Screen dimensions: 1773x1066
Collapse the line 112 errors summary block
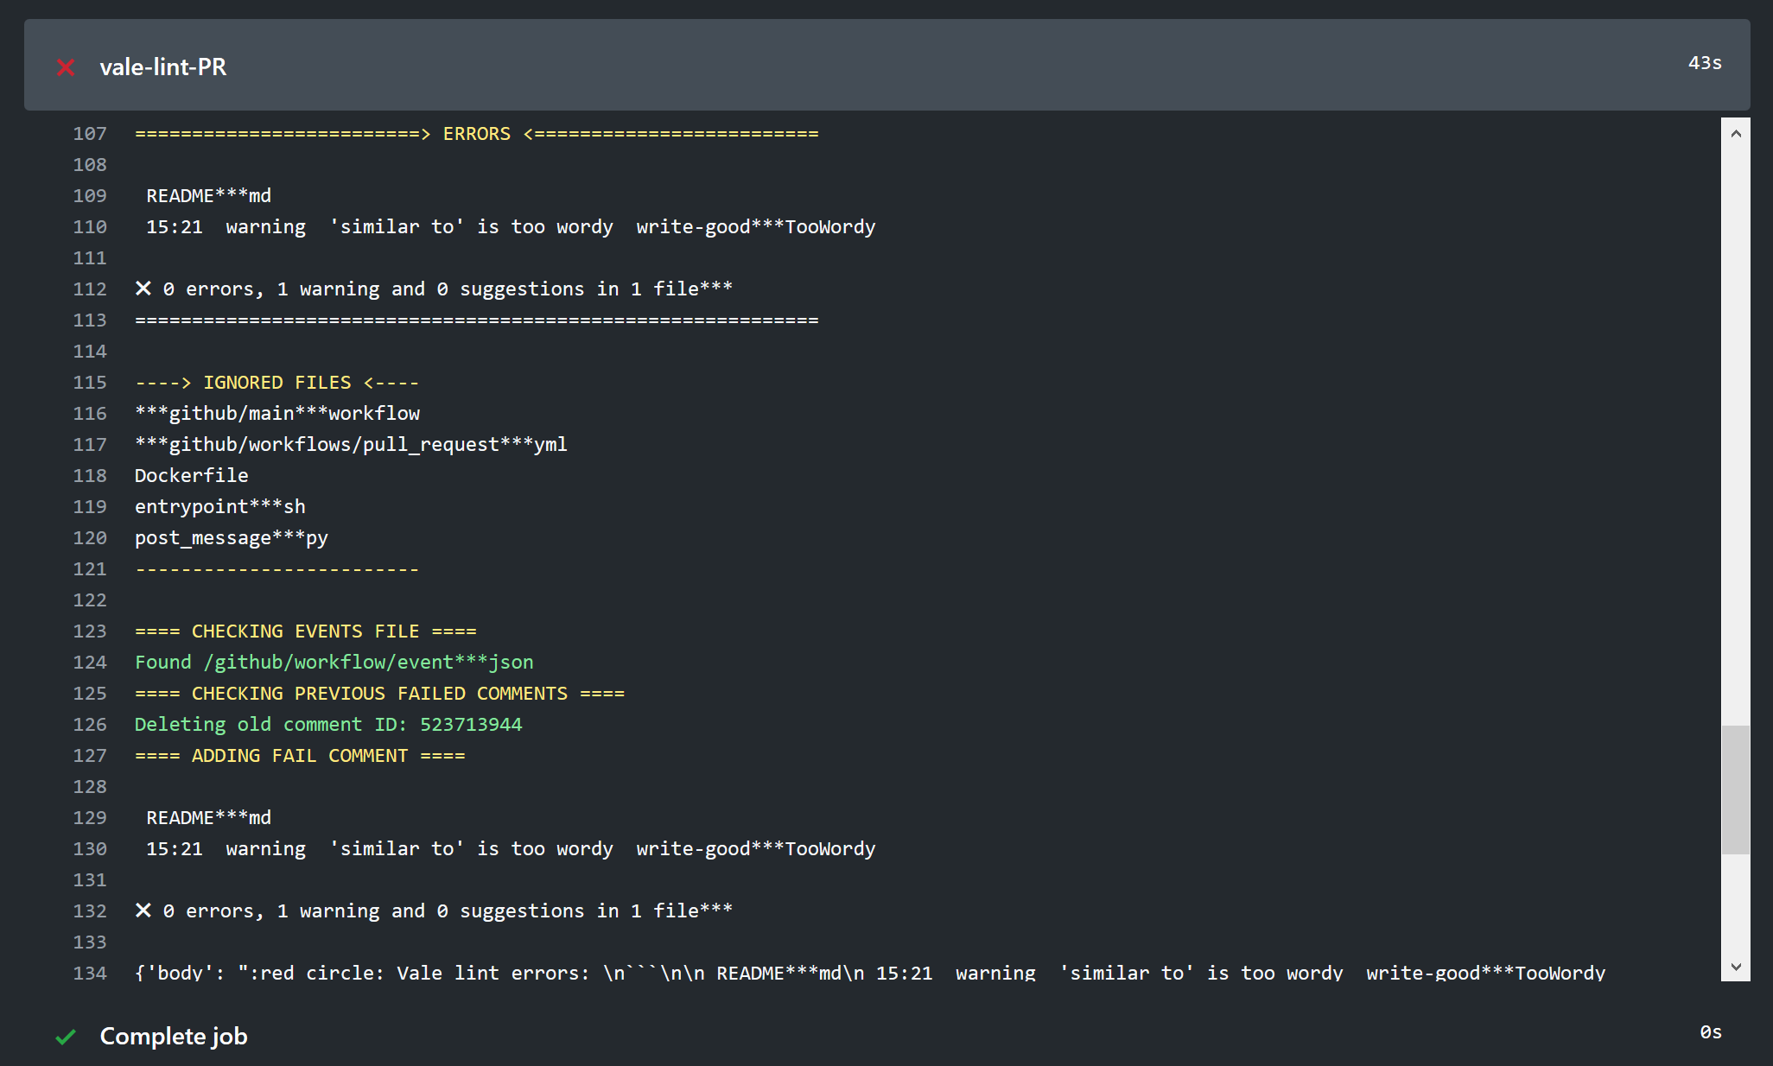[143, 288]
